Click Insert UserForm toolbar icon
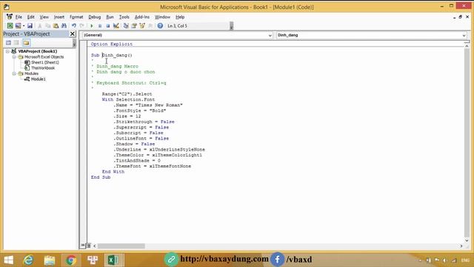474x267 pixels. coord(18,26)
